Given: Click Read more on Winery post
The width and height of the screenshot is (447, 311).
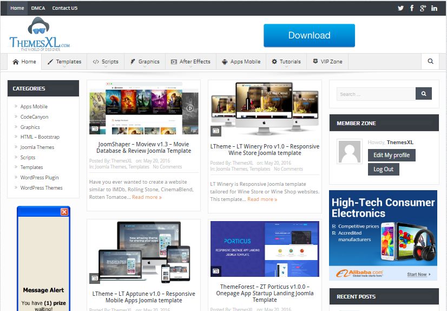Looking at the screenshot, I should (262, 199).
